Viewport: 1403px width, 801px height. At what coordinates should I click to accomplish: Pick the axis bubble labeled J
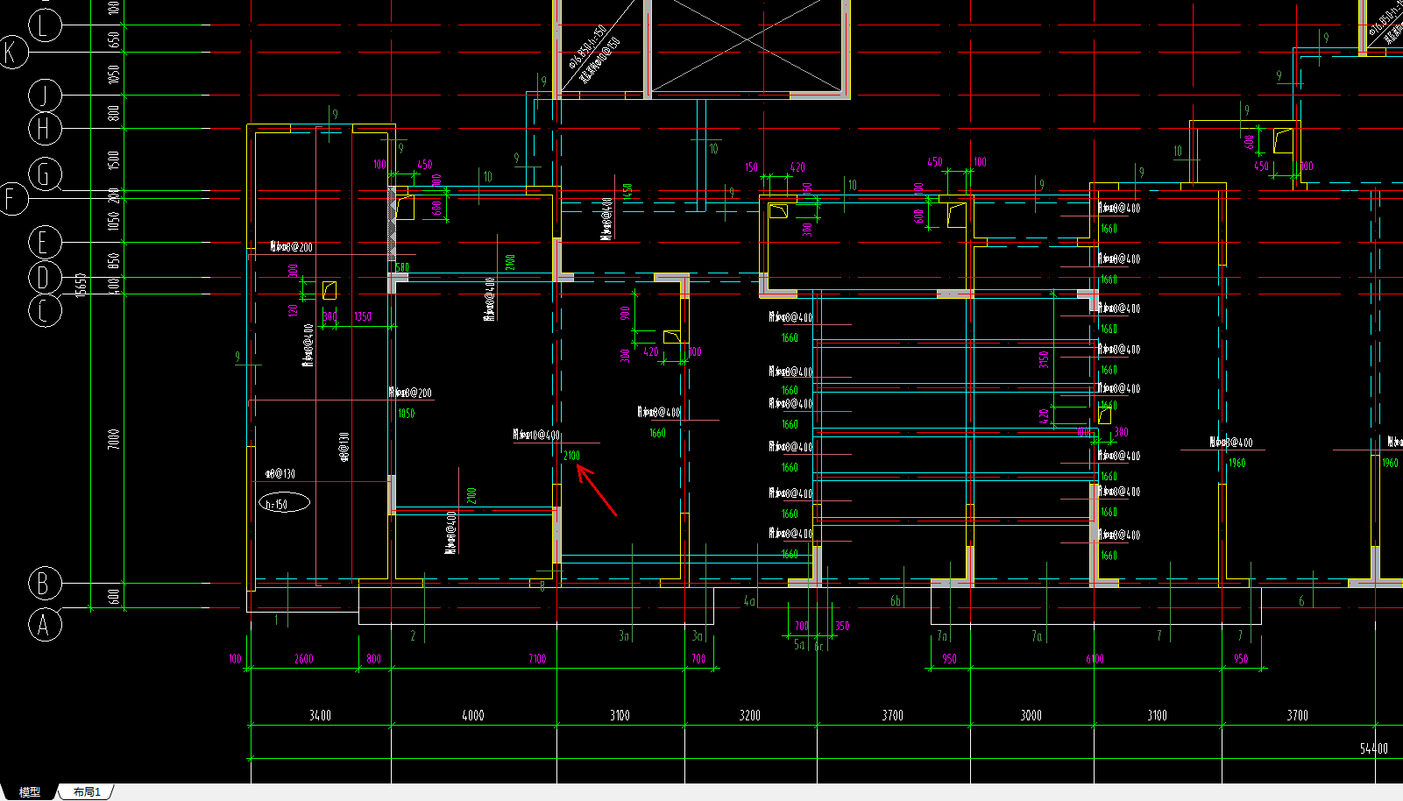click(x=45, y=95)
